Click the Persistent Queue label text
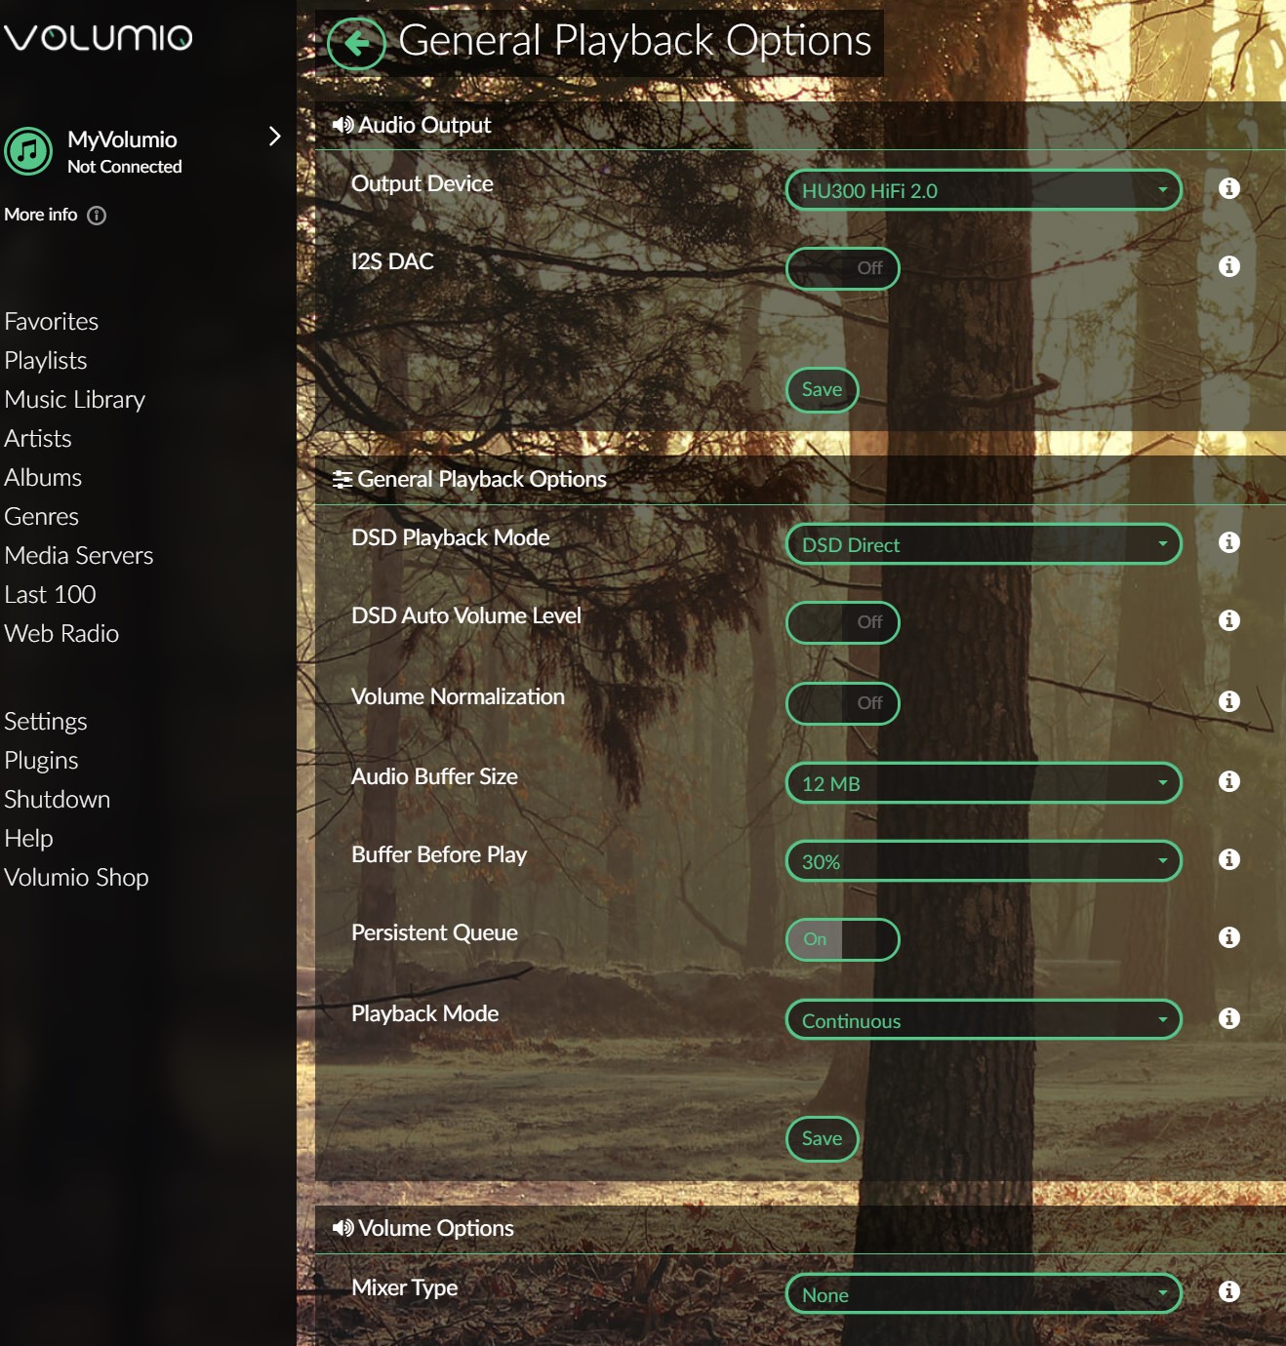Screen dimensions: 1286x1346 (434, 932)
